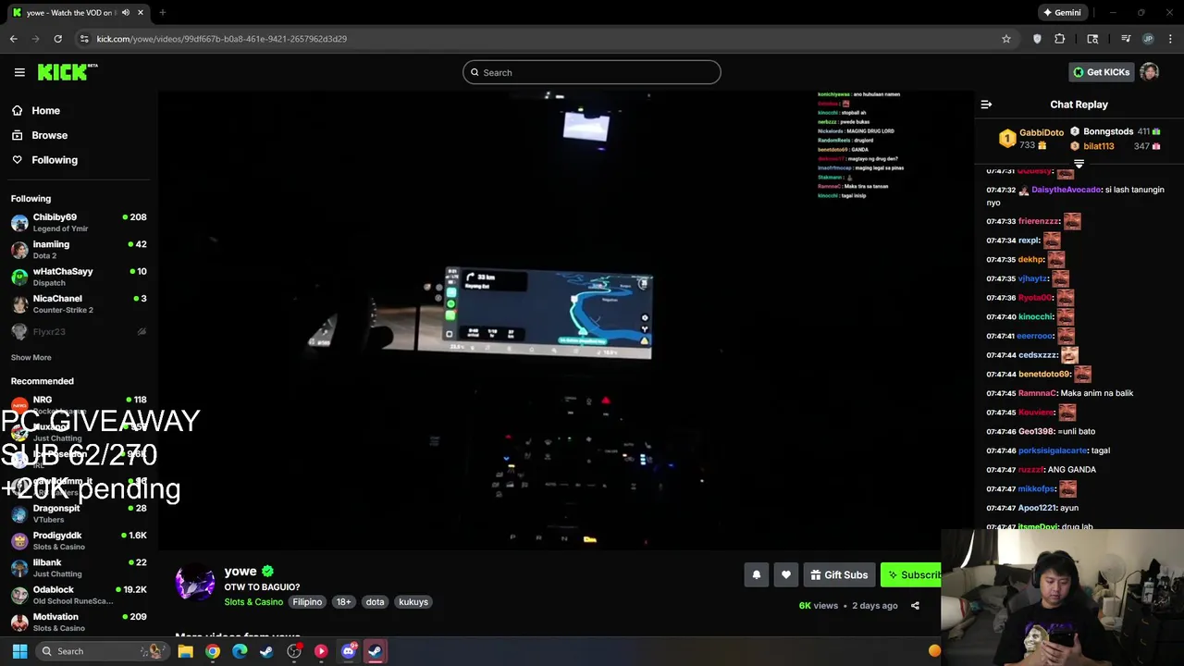Open recommended channel Dragonspit
The height and width of the screenshot is (666, 1184).
(x=79, y=513)
